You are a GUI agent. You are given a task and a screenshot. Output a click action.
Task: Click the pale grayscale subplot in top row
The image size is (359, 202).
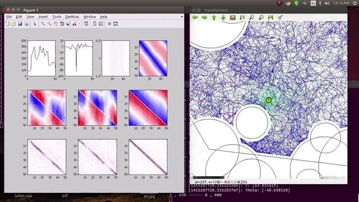[x=116, y=58]
